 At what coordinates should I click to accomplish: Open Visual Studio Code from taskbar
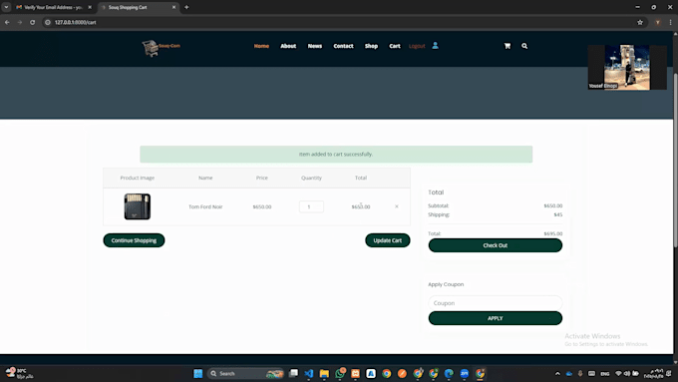coord(309,373)
